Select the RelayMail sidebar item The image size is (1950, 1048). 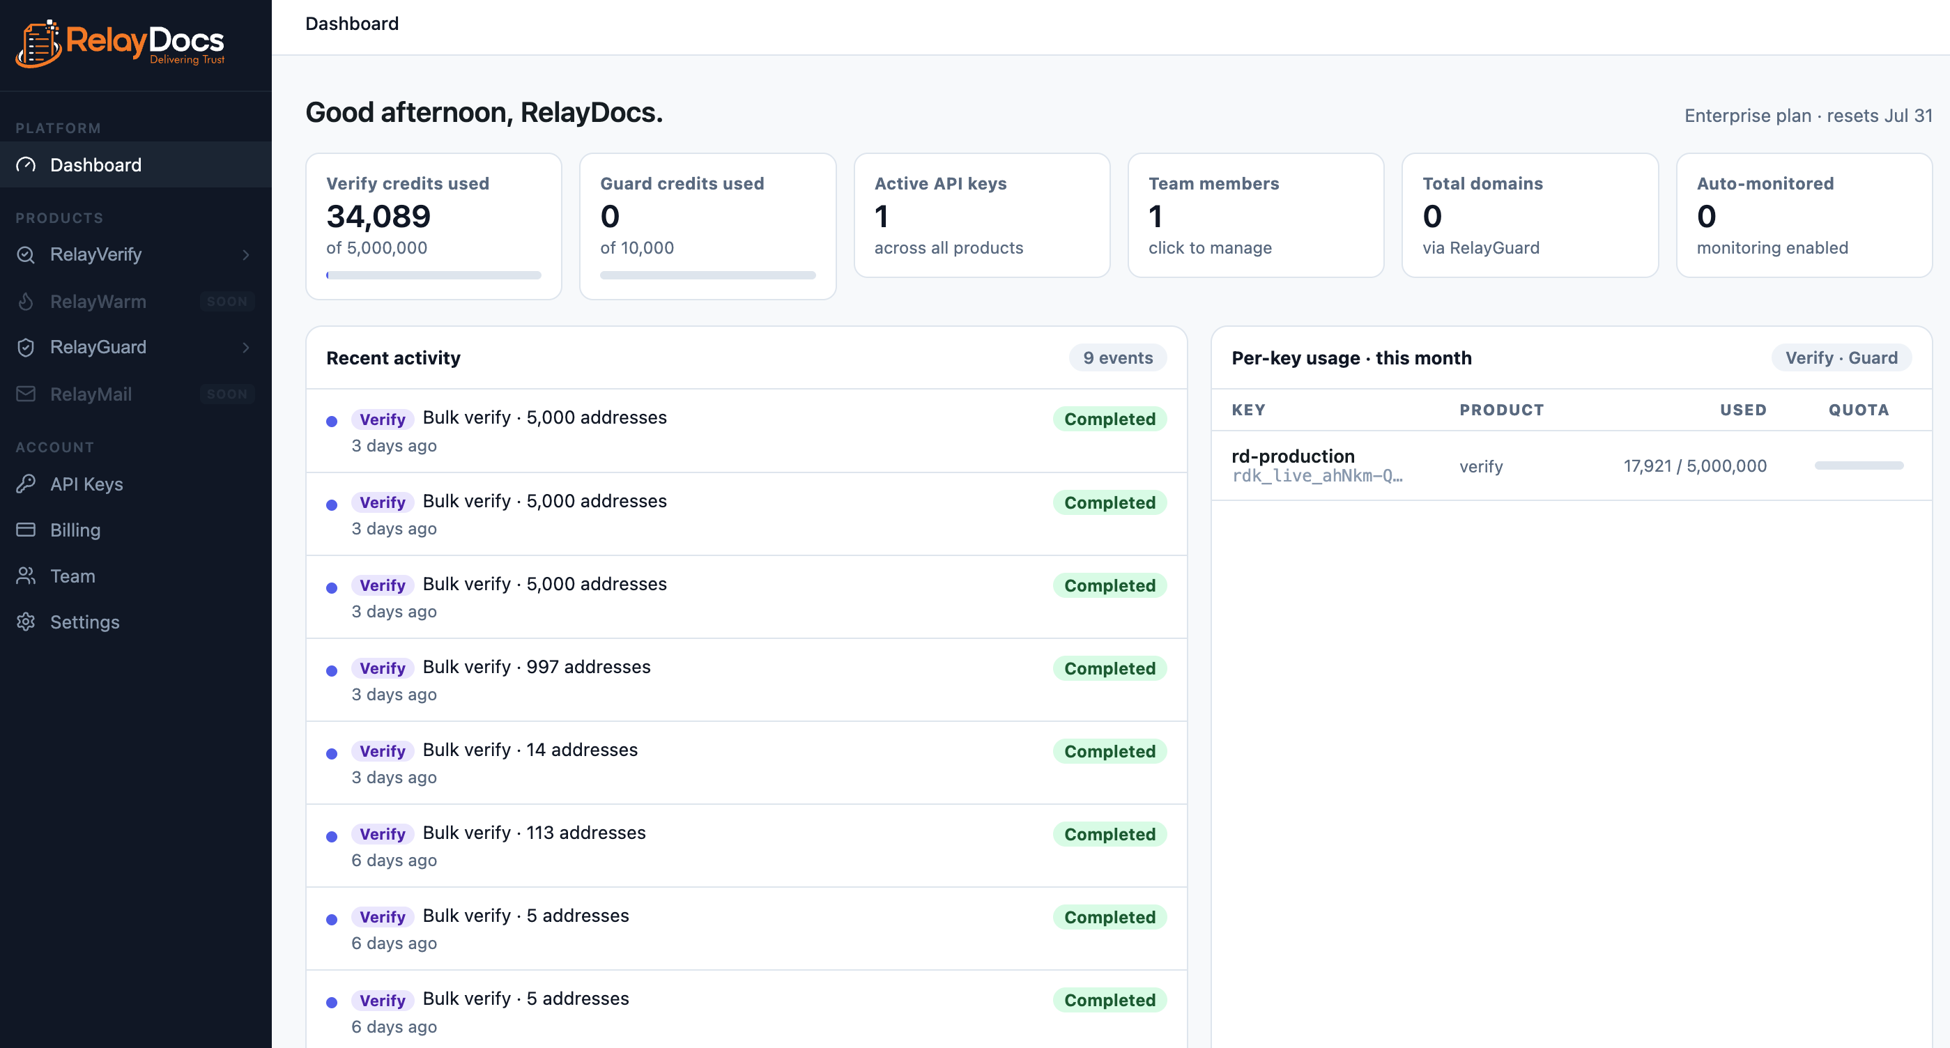pos(135,394)
